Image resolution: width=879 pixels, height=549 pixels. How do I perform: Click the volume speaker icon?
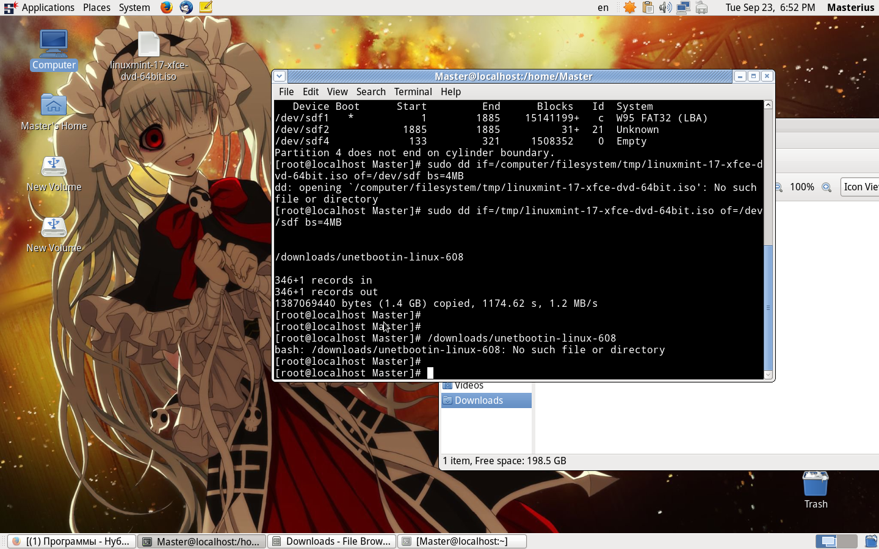click(665, 7)
